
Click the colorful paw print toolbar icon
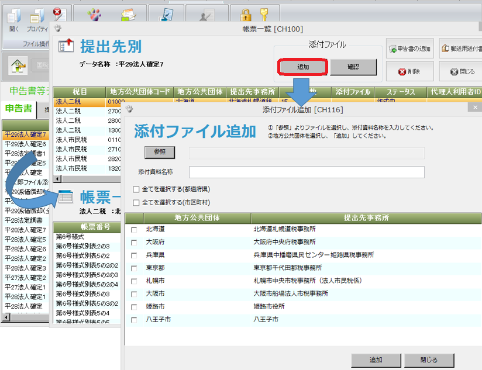[94, 14]
